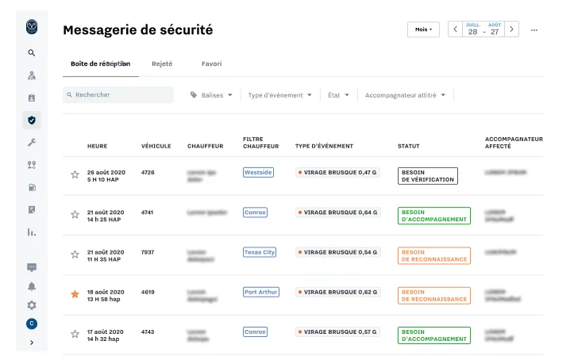Open the settings gear icon
This screenshot has width=574, height=360.
[x=32, y=304]
